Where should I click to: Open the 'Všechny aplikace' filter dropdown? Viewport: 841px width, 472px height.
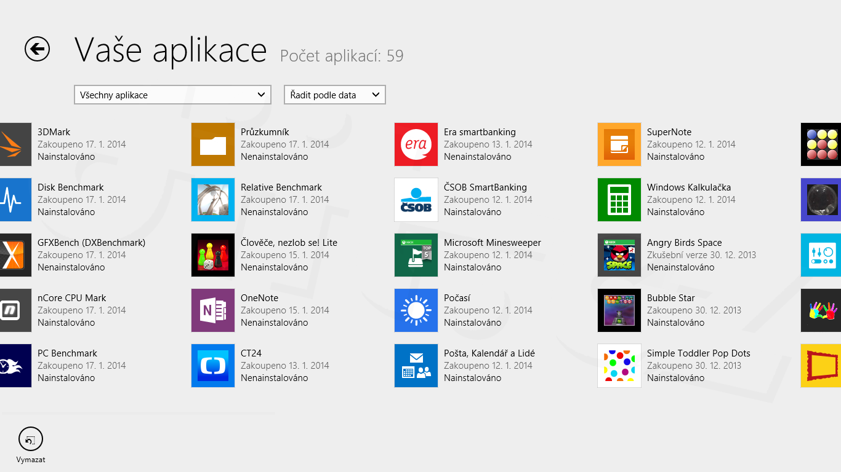coord(172,95)
